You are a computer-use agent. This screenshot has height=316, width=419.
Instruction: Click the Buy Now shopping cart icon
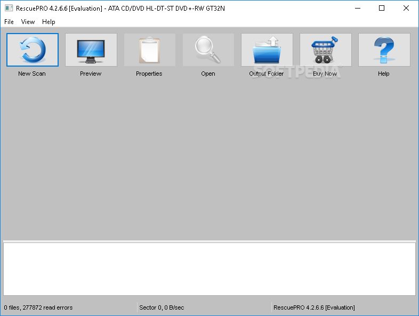[x=326, y=50]
